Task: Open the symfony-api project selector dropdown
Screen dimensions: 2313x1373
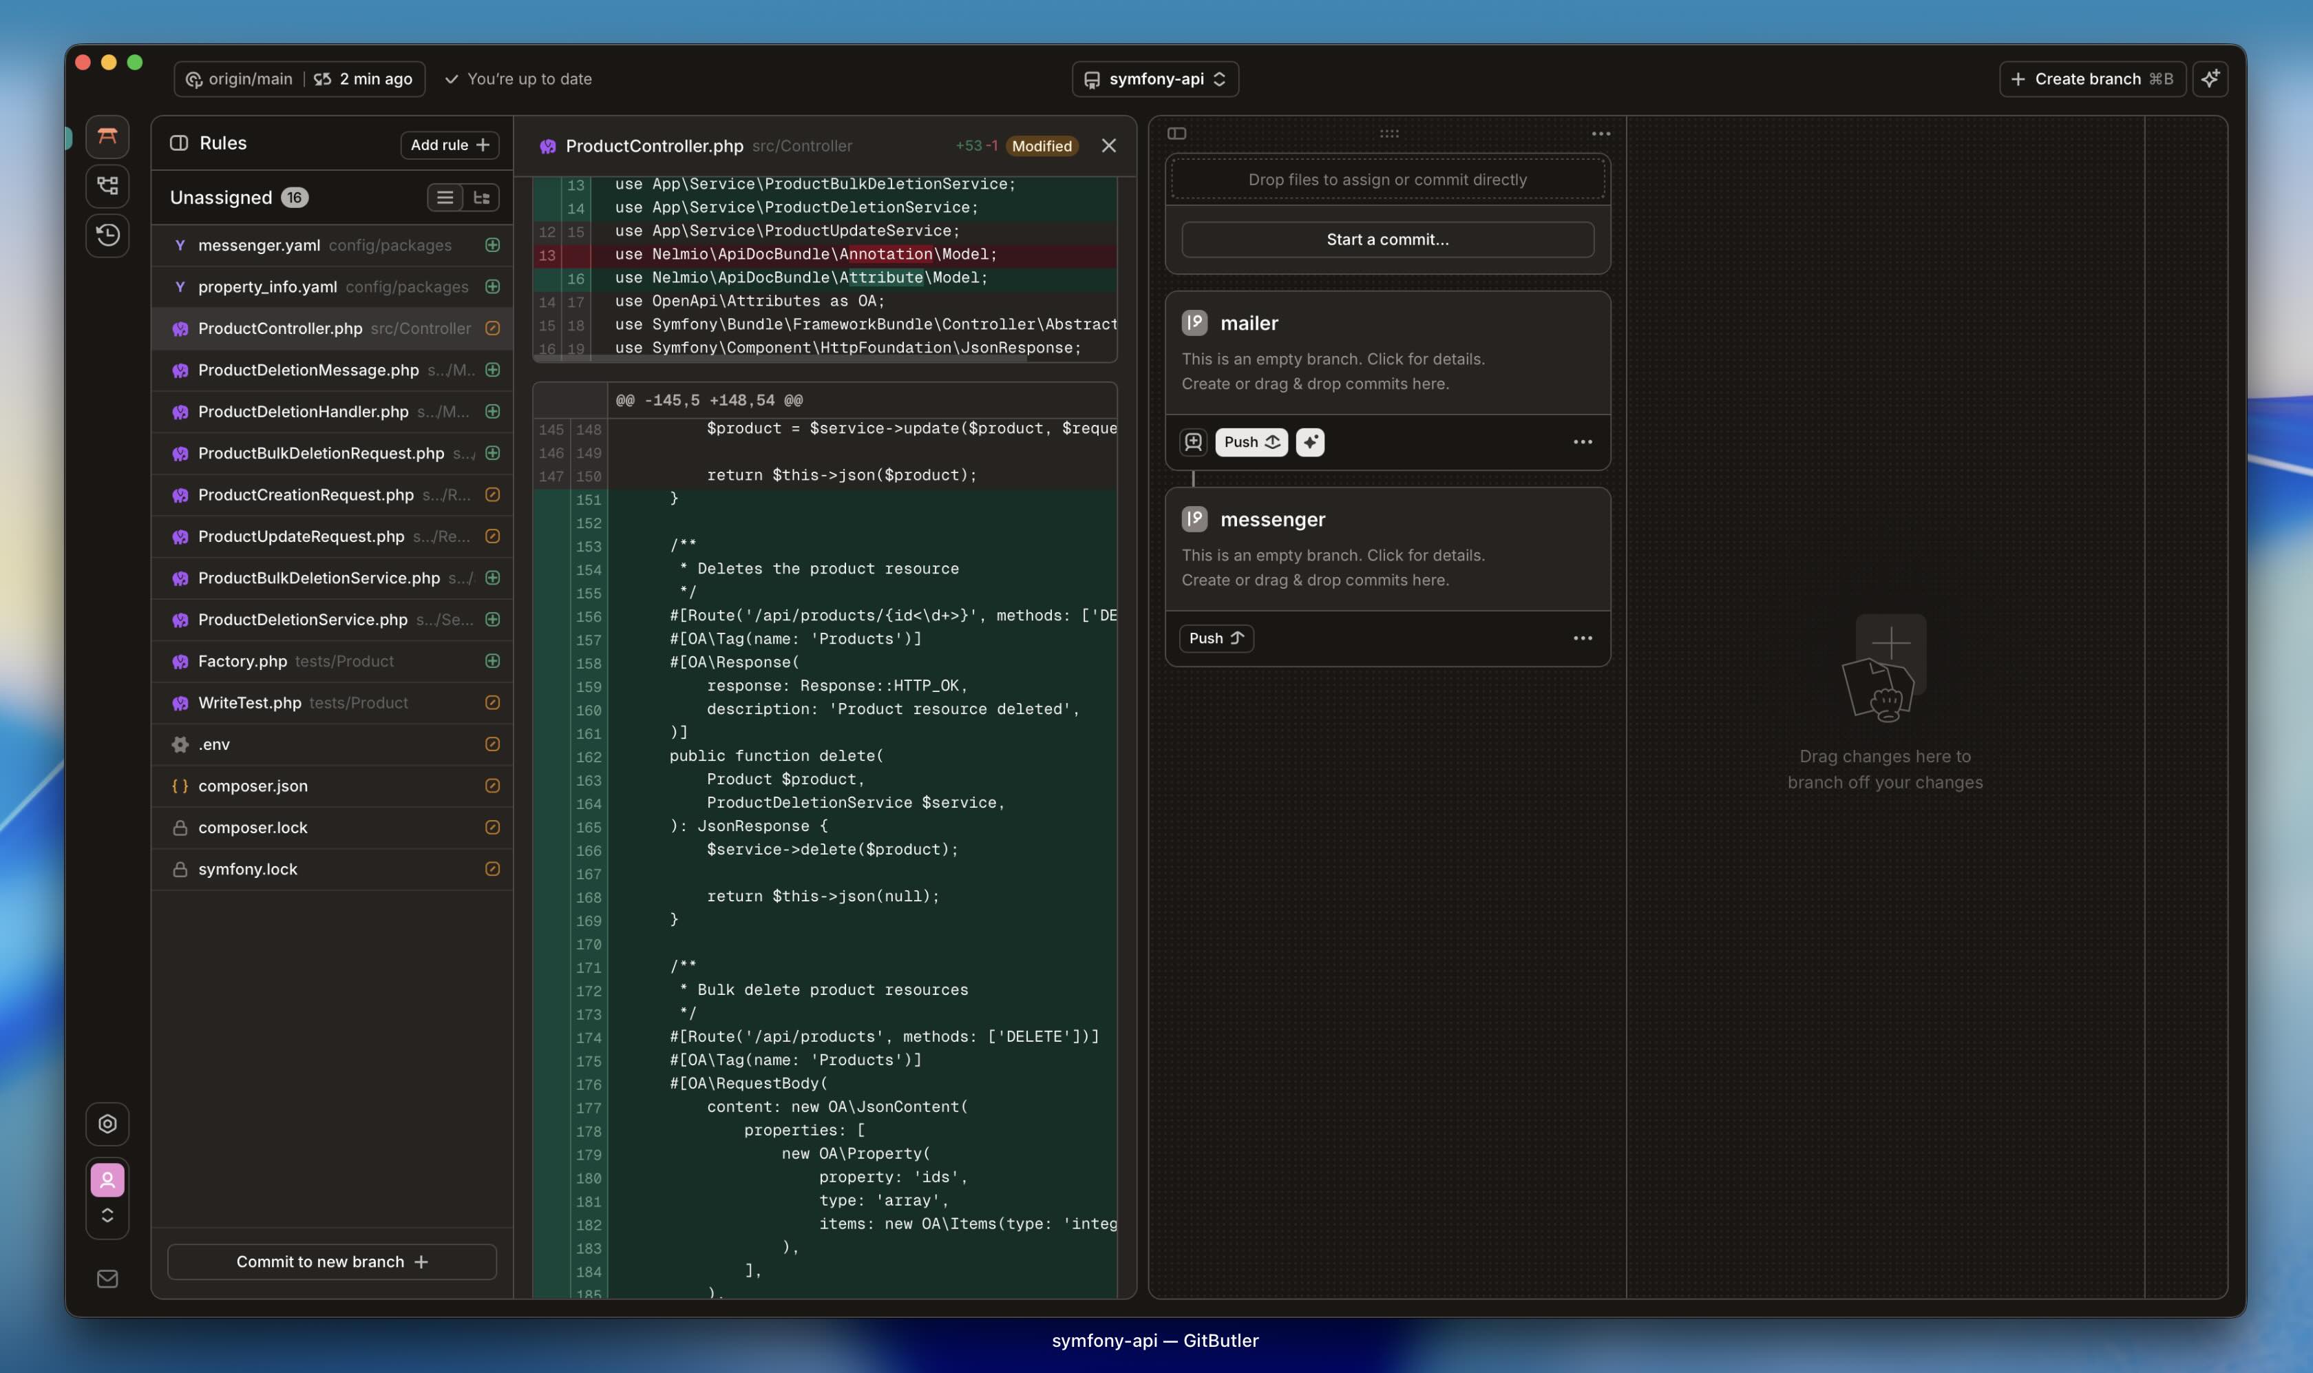Action: (1155, 78)
